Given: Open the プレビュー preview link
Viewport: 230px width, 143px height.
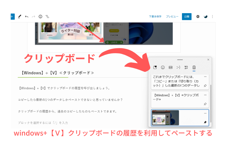Looking at the screenshot, I should pyautogui.click(x=172, y=17).
